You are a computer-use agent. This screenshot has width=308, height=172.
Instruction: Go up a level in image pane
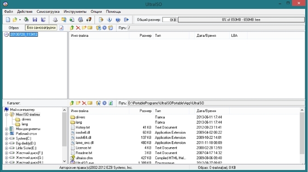pyautogui.click(x=72, y=28)
